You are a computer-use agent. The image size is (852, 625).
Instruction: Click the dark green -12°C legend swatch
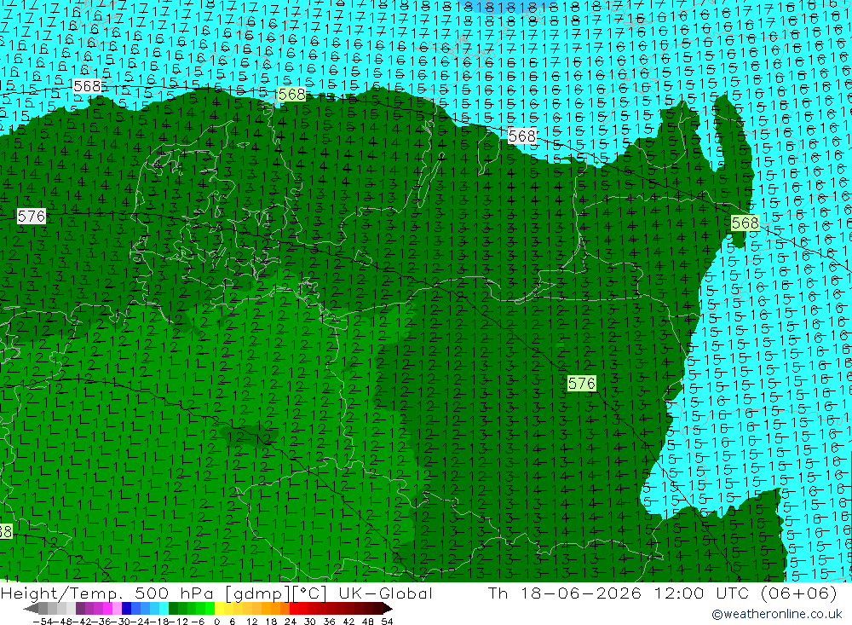coord(173,609)
